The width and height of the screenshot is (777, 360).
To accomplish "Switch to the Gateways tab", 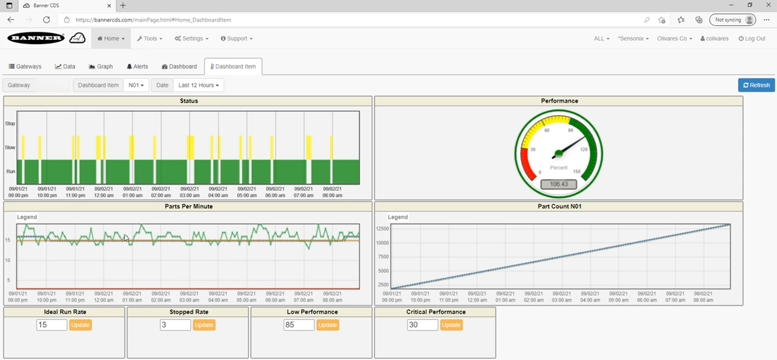I will (25, 66).
